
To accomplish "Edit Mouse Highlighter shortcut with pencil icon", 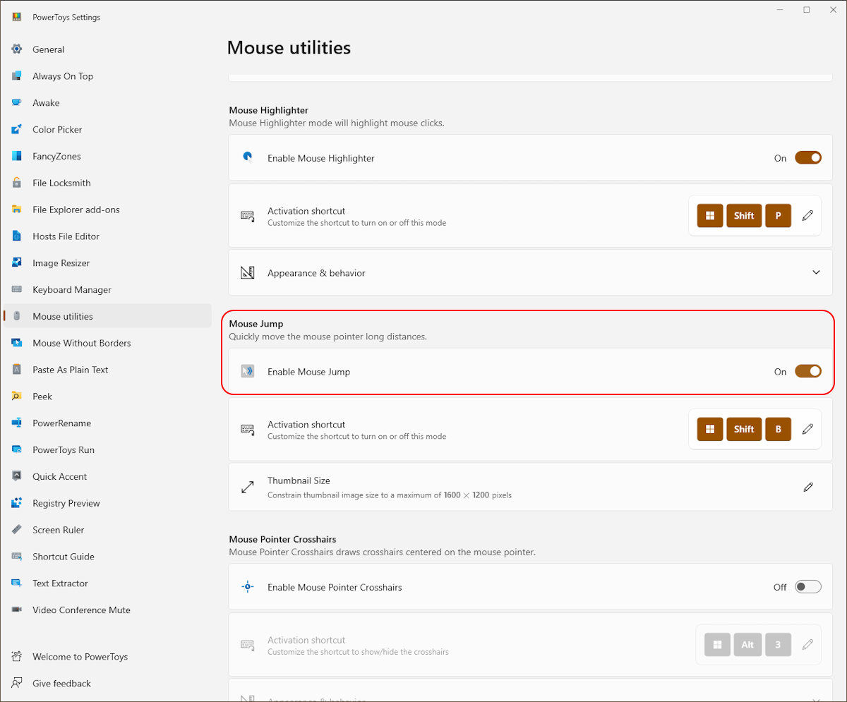I will click(808, 215).
